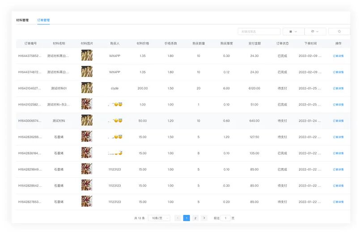This screenshot has width=361, height=234.
Task: Go to page 2 in pagination
Action: coord(195,218)
